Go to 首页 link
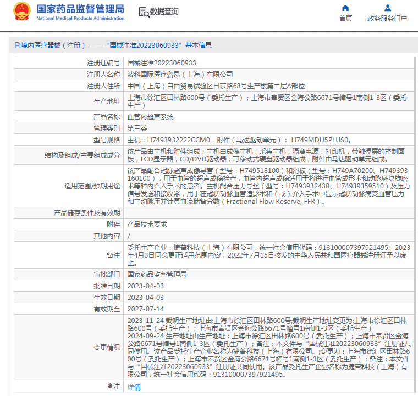Screen dimensions: 418x396 coord(345,18)
